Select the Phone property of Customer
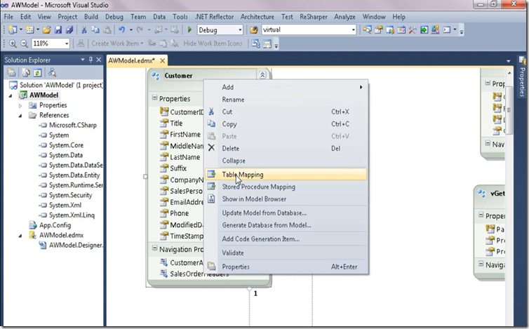The width and height of the screenshot is (529, 329). click(x=179, y=213)
